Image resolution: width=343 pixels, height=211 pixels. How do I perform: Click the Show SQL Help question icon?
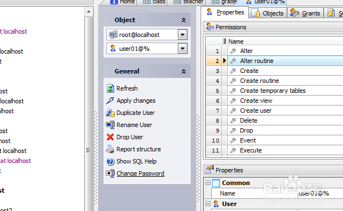click(110, 161)
